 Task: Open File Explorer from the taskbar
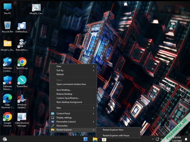[x=95, y=139]
